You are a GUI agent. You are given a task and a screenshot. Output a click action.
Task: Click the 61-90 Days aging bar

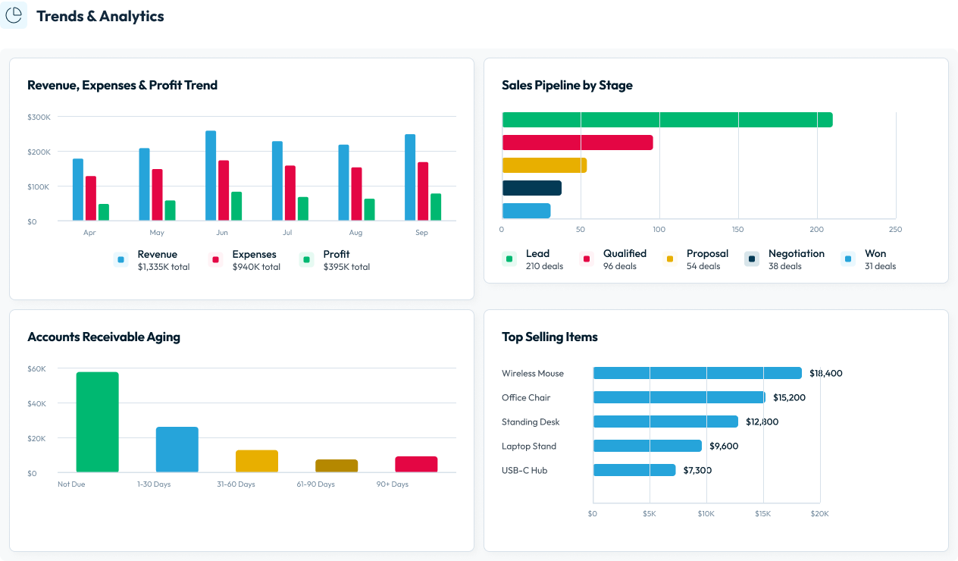[x=337, y=466]
